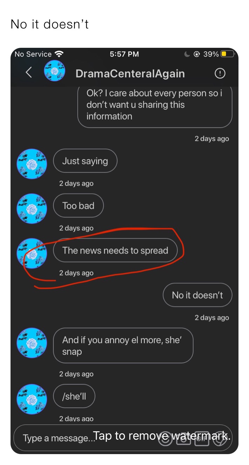Tap the "No it doesn't" post caption
The image size is (249, 465).
click(x=50, y=24)
